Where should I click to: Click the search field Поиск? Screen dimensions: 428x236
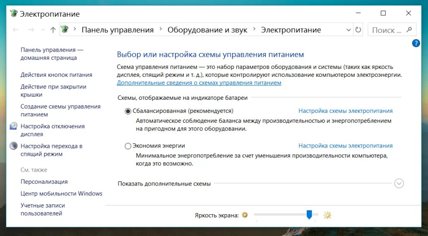coord(392,30)
